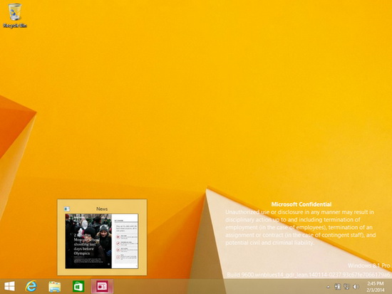Open File Explorer from the taskbar
The width and height of the screenshot is (392, 294).
[x=54, y=286]
